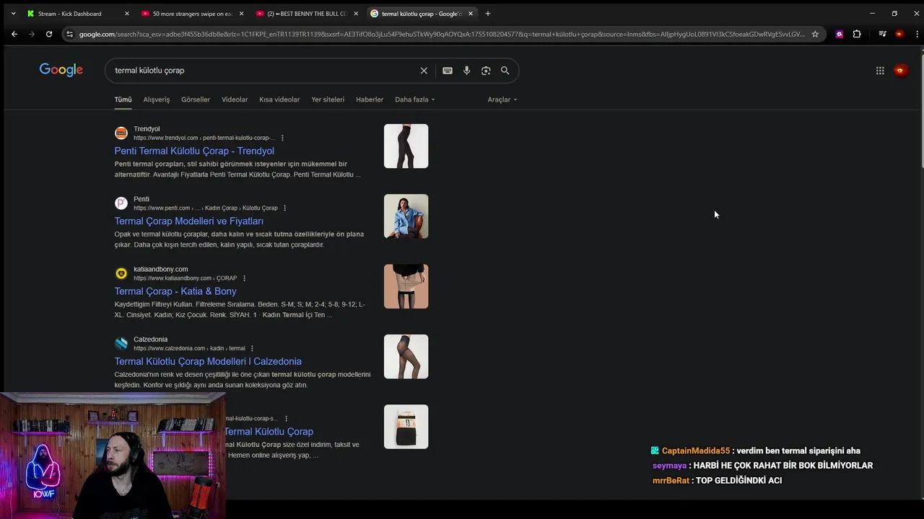
Task: Open more options for katiaandbony.com result
Action: 244,278
